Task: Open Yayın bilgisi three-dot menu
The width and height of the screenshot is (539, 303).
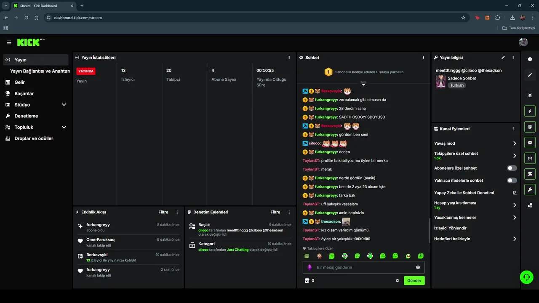Action: pyautogui.click(x=513, y=58)
